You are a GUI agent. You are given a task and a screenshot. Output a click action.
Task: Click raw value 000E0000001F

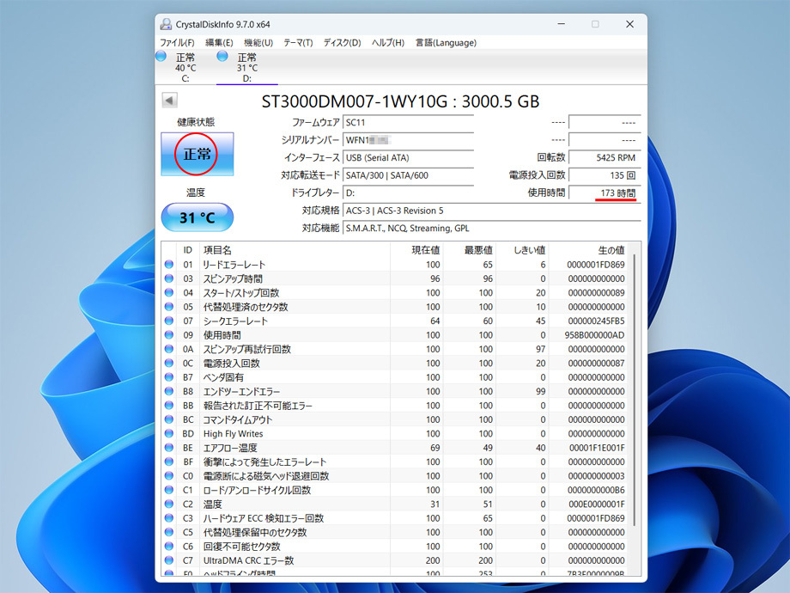click(x=597, y=504)
